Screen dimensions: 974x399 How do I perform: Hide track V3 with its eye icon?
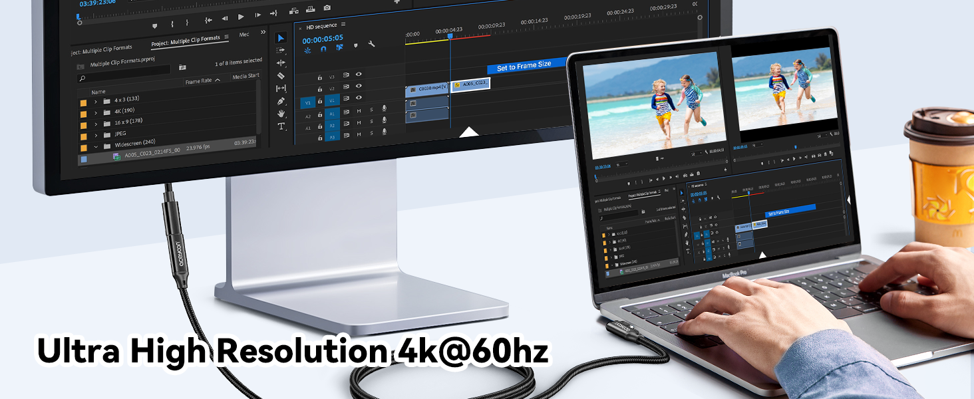point(359,74)
